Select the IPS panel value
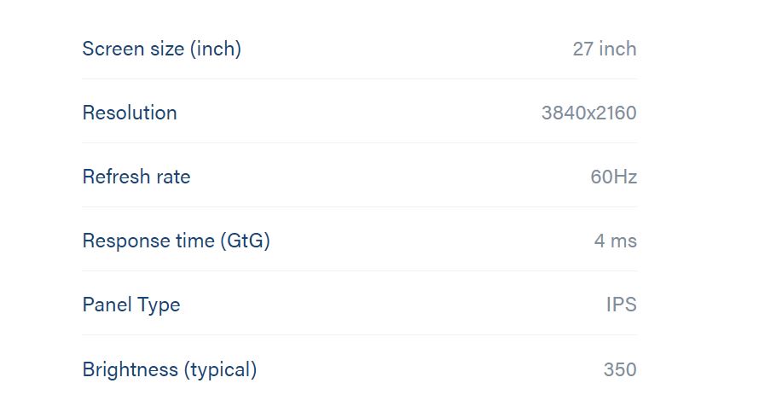This screenshot has width=759, height=418. [622, 305]
